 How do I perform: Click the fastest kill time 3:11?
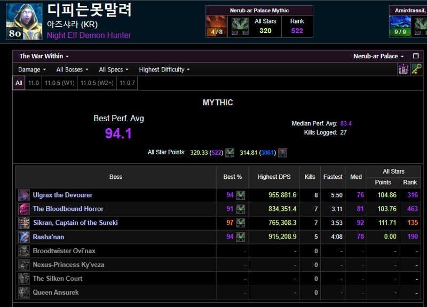(x=337, y=209)
